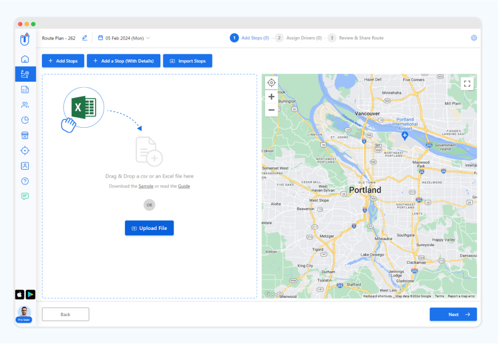This screenshot has height=344, width=499.
Task: Expand the 05 Feb 2024 date dropdown
Action: coord(148,38)
